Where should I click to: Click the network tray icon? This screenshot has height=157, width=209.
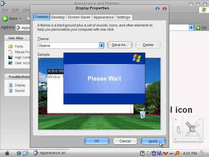160,153
